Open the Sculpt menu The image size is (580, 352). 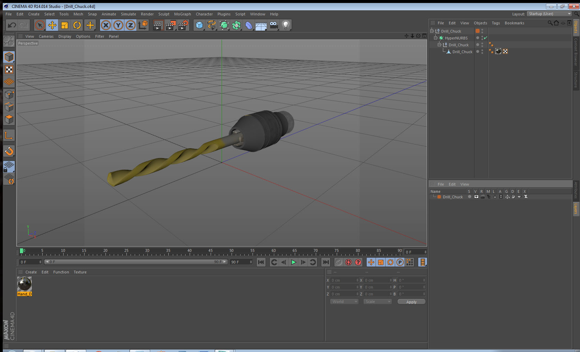[x=164, y=14]
